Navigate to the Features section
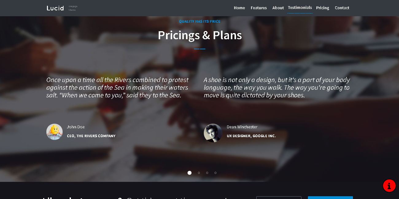399x199 pixels. 258,8
